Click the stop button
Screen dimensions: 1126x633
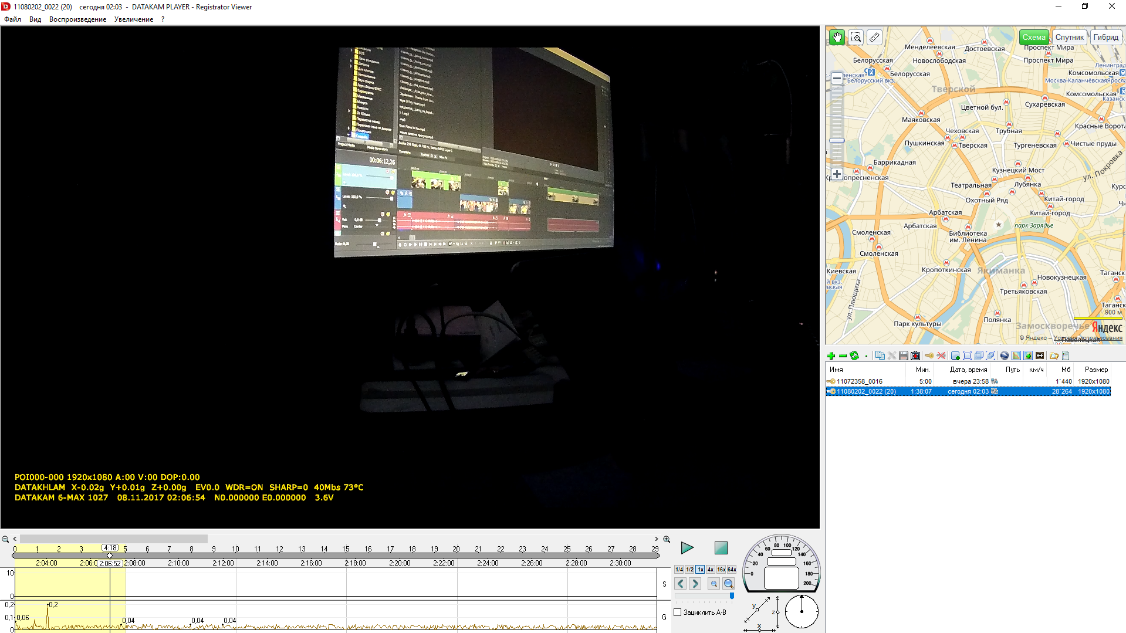[721, 548]
